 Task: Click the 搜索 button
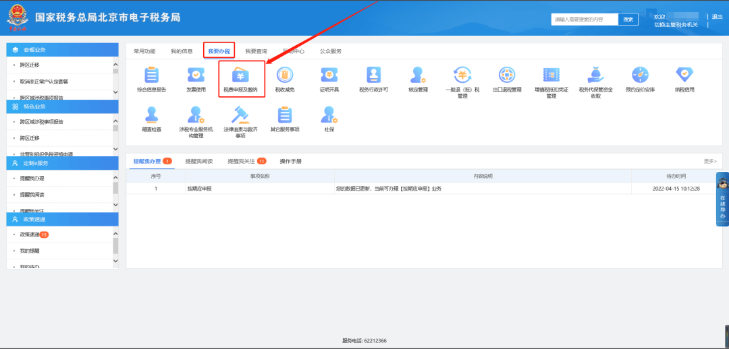coord(628,20)
